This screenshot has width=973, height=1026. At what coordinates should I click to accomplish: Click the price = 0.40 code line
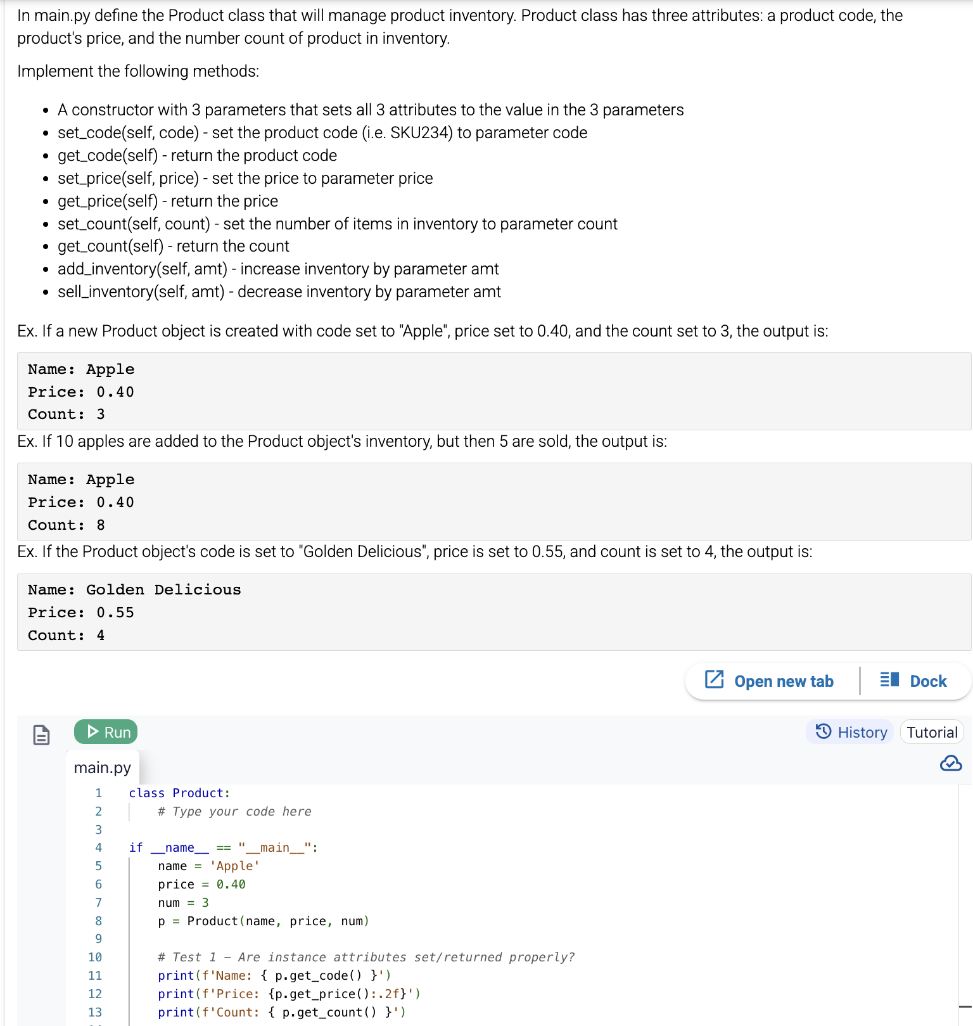pyautogui.click(x=201, y=884)
